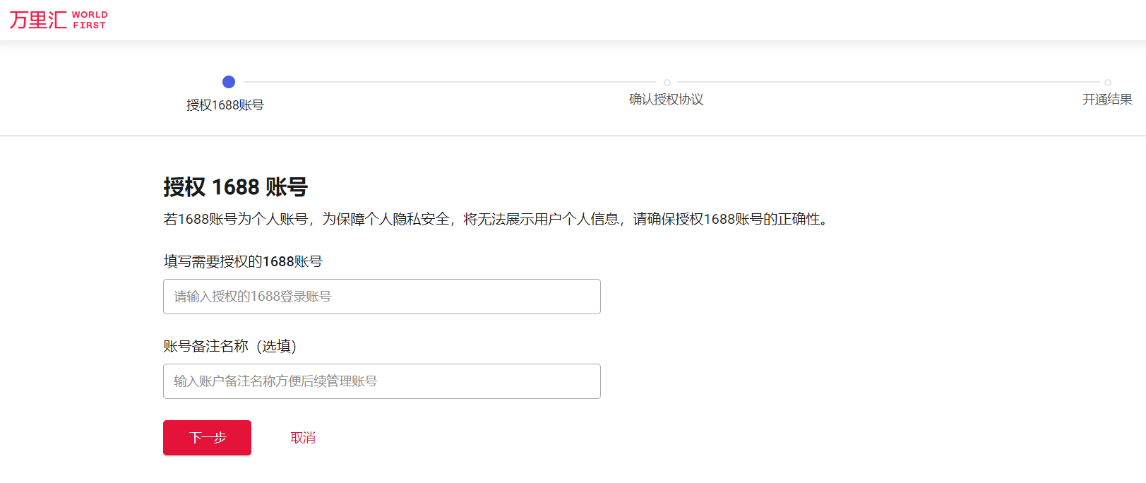The height and width of the screenshot is (483, 1146).
Task: Click the 账号备注名称（选填） field label
Action: 230,346
